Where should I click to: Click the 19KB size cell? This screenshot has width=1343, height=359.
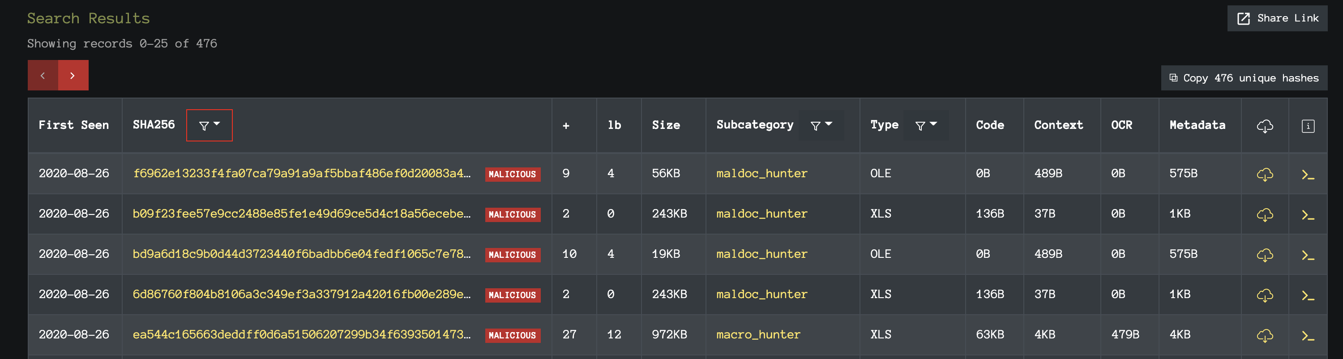[666, 254]
